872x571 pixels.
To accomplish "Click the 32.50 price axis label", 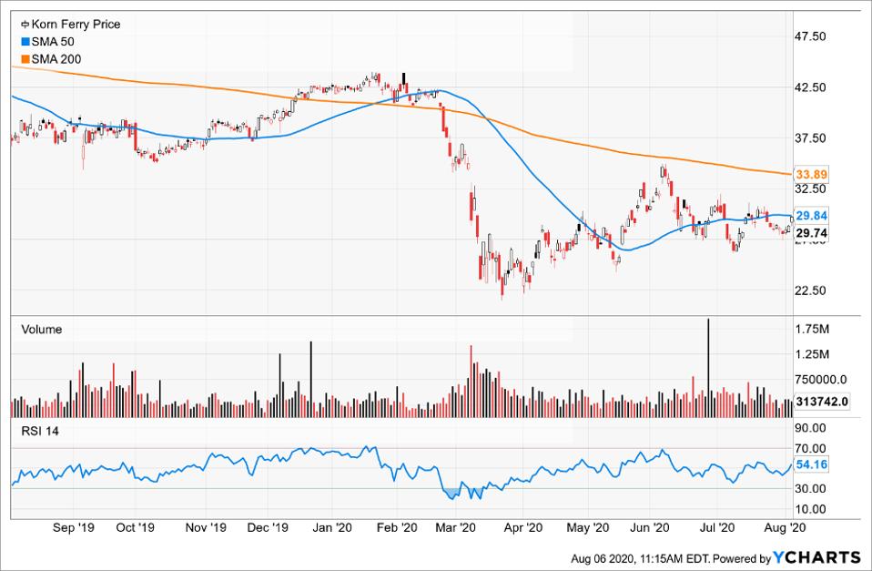I will coord(811,189).
